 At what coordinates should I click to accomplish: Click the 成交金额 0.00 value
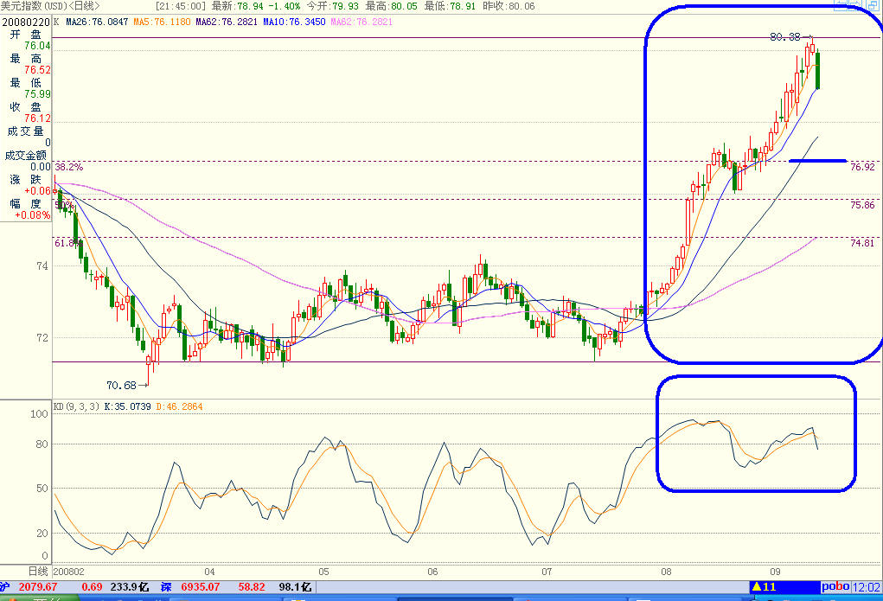[x=41, y=167]
